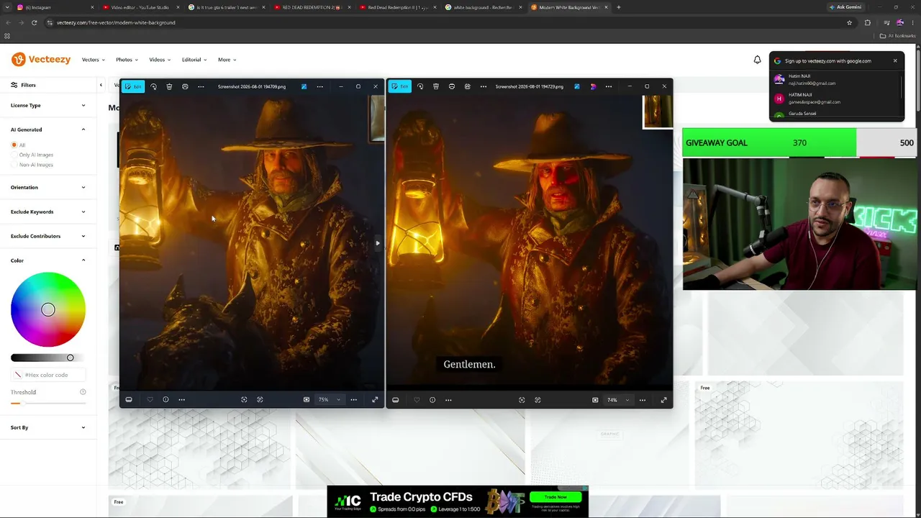Click the Threshold info icon

83,392
